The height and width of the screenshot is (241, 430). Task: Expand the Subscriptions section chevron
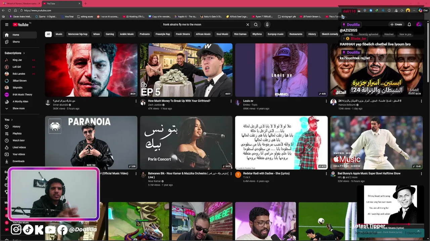(x=24, y=53)
